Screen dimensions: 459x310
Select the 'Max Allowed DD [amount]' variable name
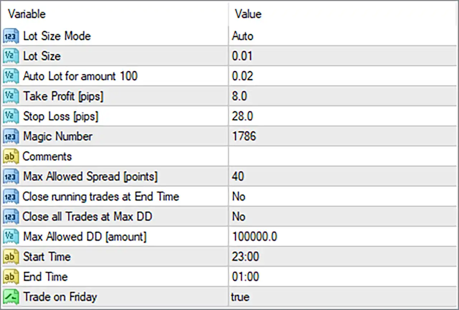click(85, 237)
